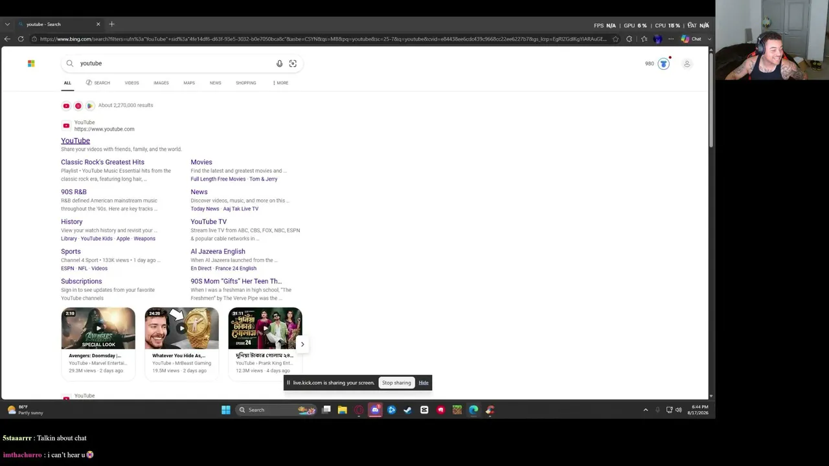Viewport: 829px width, 466px height.
Task: Click the browser back arrow
Action: coord(7,39)
